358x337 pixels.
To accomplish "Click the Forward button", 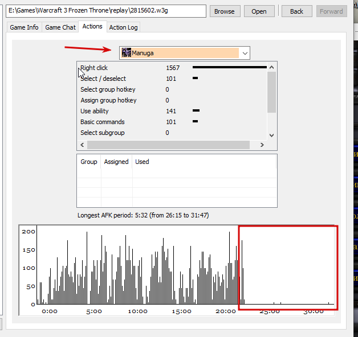I will [x=331, y=11].
